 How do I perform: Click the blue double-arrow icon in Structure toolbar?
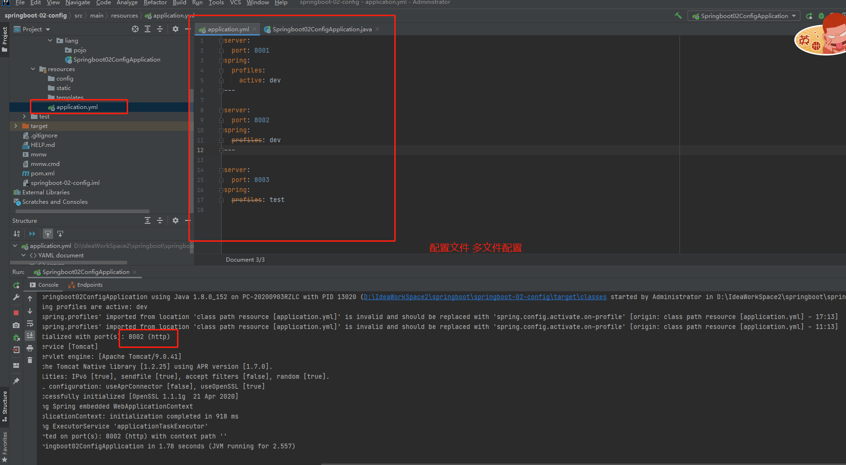32,234
